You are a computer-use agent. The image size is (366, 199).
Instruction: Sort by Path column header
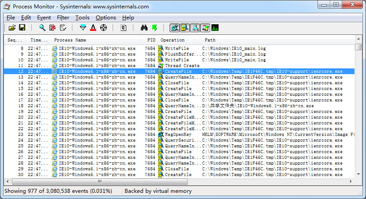coord(278,40)
